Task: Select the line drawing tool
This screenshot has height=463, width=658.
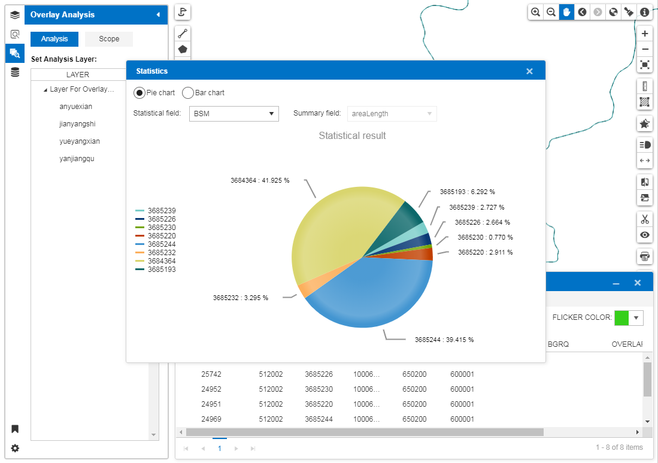Action: point(183,33)
